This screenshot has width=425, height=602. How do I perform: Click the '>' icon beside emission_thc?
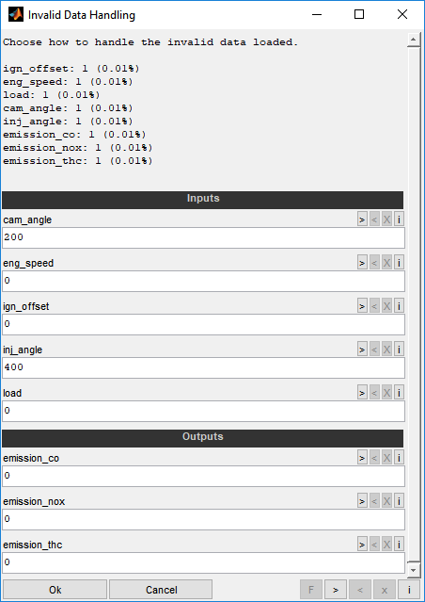(362, 545)
